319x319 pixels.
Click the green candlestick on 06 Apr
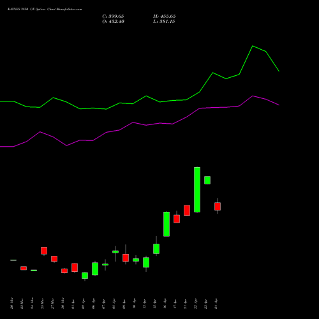coord(95,269)
